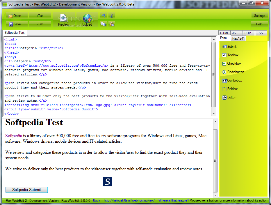Switch to the HTML tab
The image size is (271, 205).
(224, 33)
